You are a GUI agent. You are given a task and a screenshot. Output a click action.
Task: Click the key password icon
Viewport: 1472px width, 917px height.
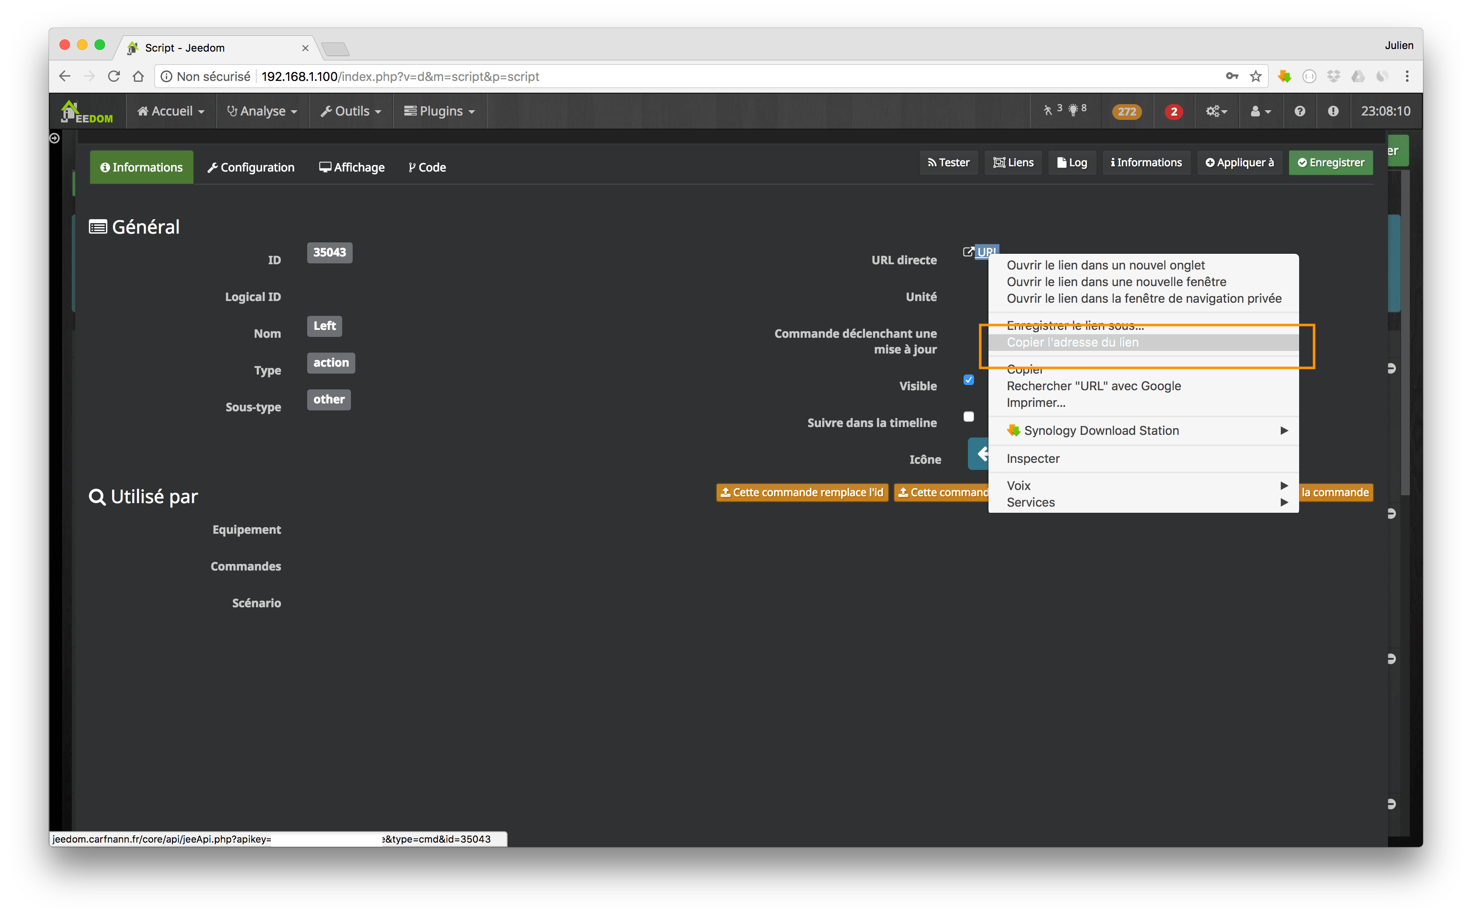click(x=1232, y=77)
